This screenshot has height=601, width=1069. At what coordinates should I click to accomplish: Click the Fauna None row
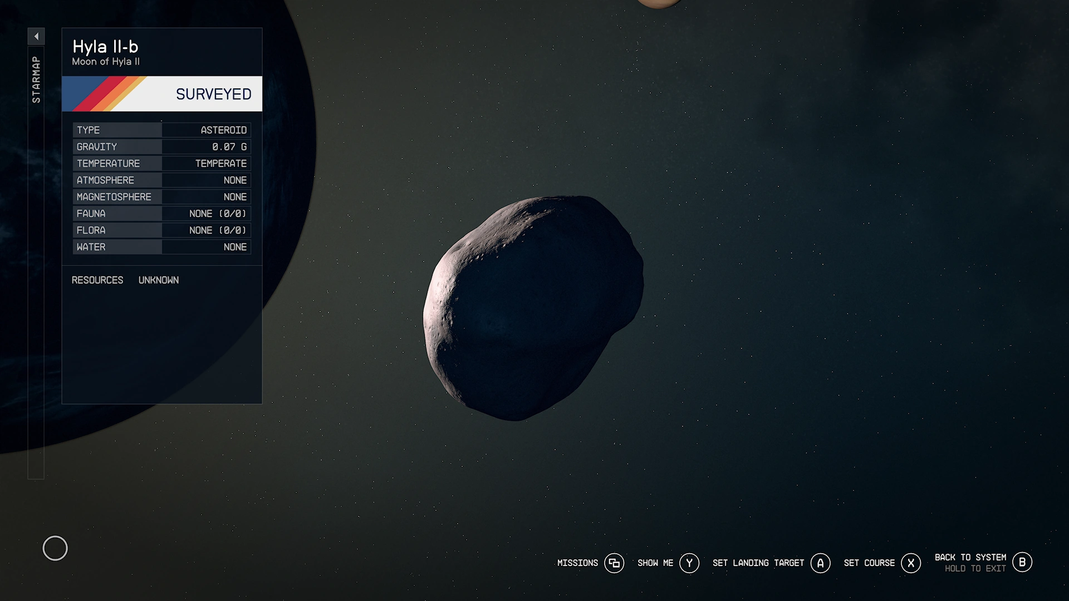(161, 214)
